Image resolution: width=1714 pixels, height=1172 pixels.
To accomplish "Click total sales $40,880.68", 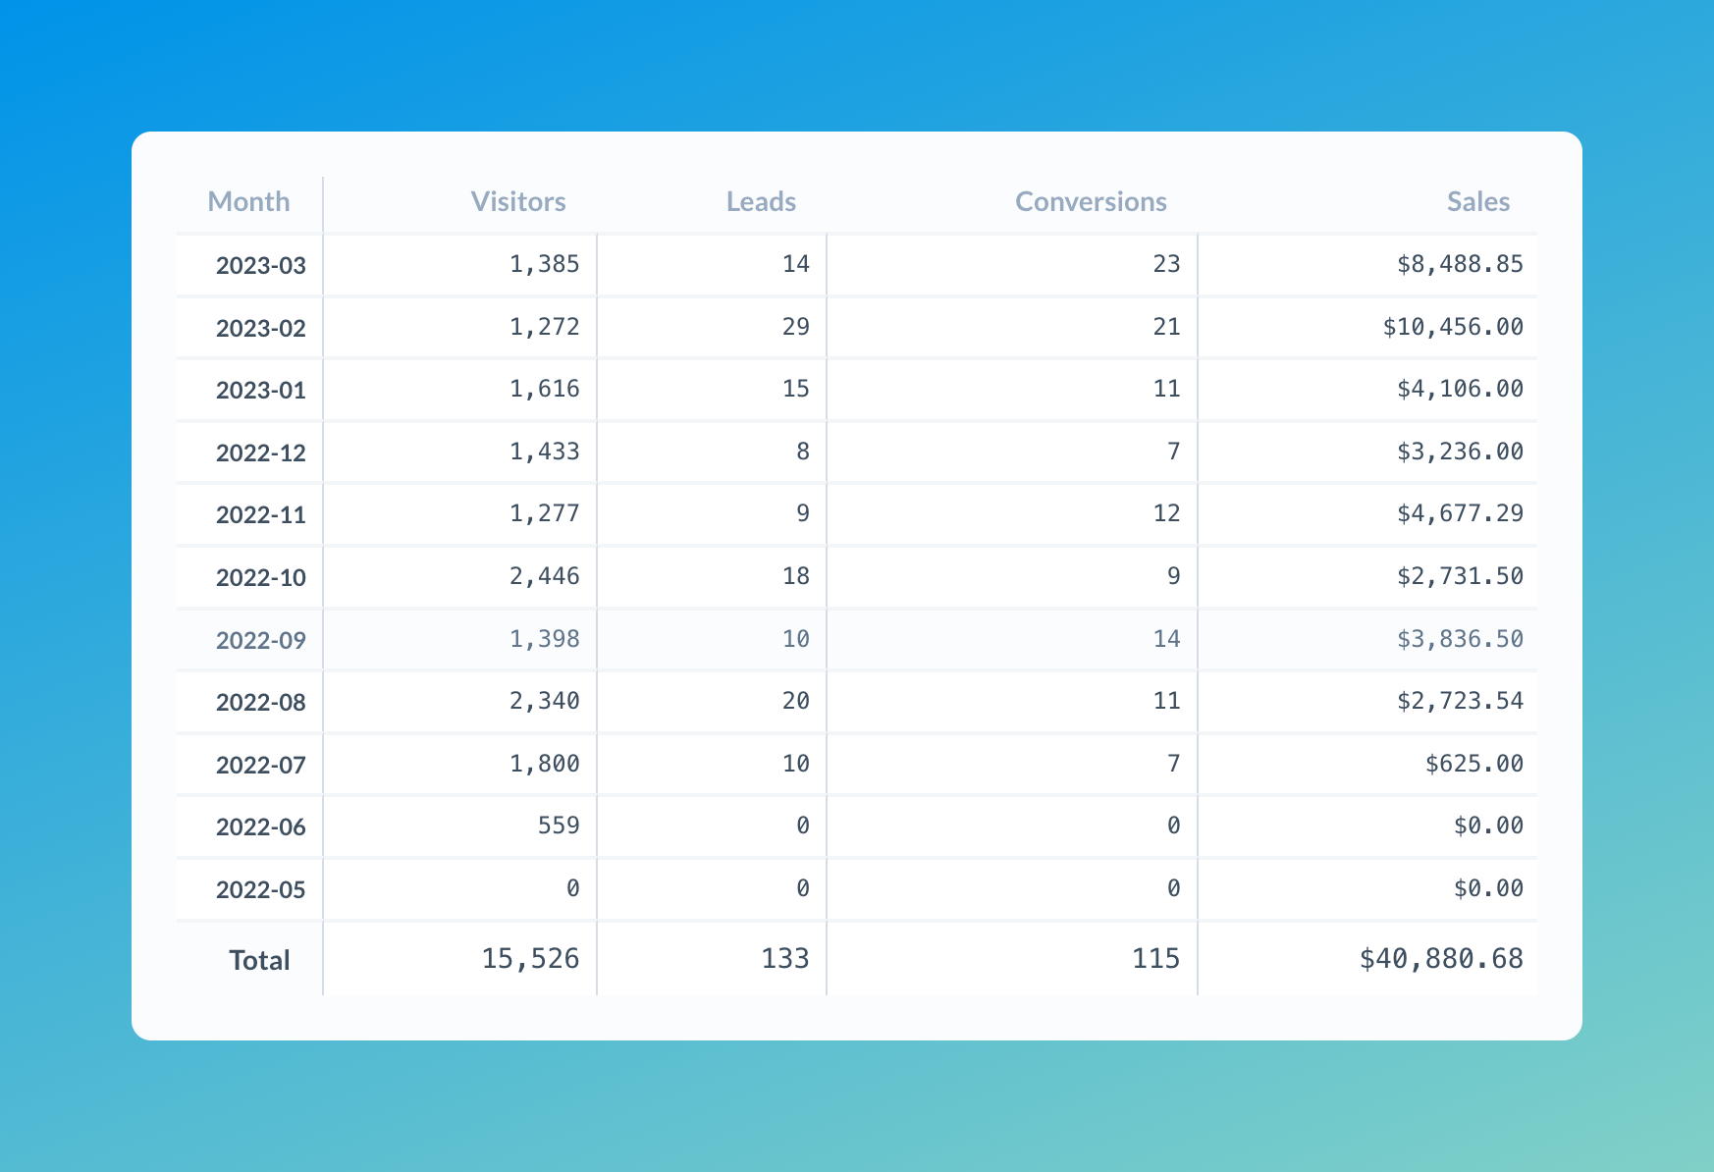I will (1441, 959).
